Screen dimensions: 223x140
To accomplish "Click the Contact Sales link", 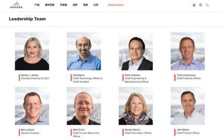I will tap(116, 5).
